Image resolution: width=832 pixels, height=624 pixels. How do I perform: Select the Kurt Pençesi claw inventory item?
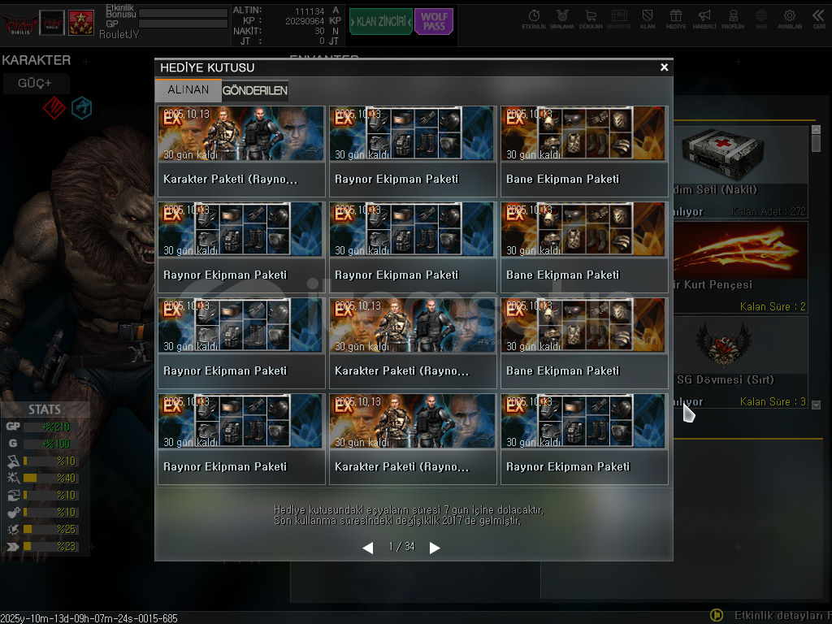pos(741,266)
